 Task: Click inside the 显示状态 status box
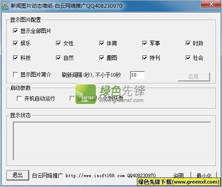tap(112, 141)
